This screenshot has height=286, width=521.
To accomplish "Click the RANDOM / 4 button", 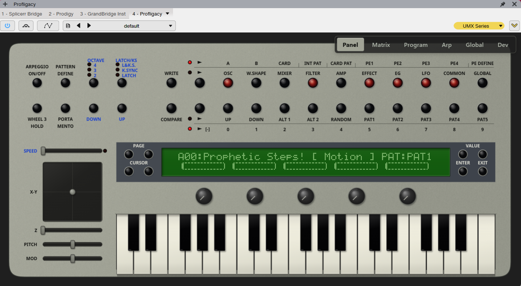I will pyautogui.click(x=341, y=108).
